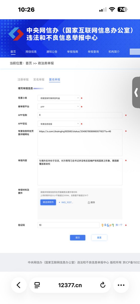Image resolution: width=140 pixels, height=304 pixels.
Task: Open the 通知公告 menu item
Action: pyautogui.click(x=52, y=52)
